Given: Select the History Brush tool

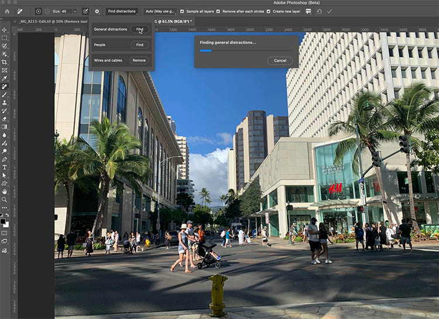Looking at the screenshot, I should tap(4, 111).
